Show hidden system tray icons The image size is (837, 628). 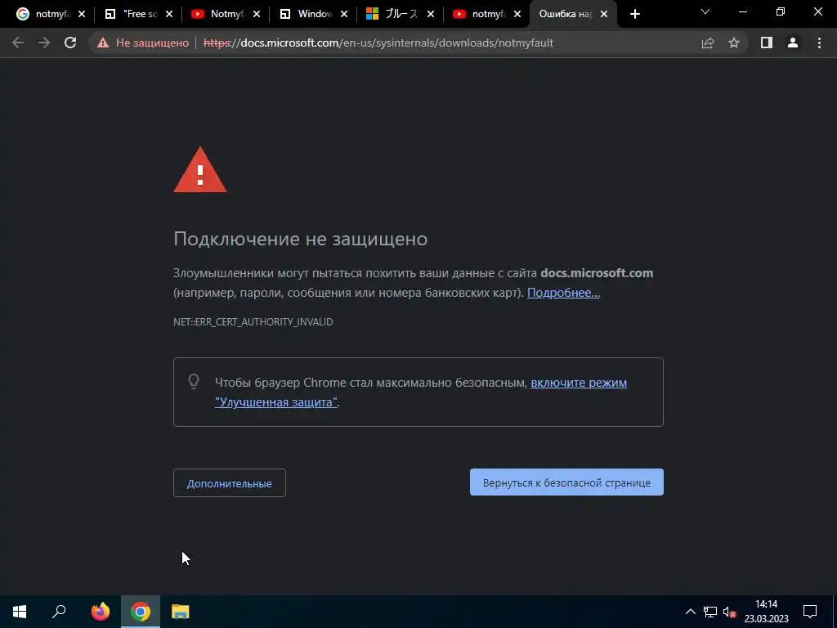pos(690,612)
